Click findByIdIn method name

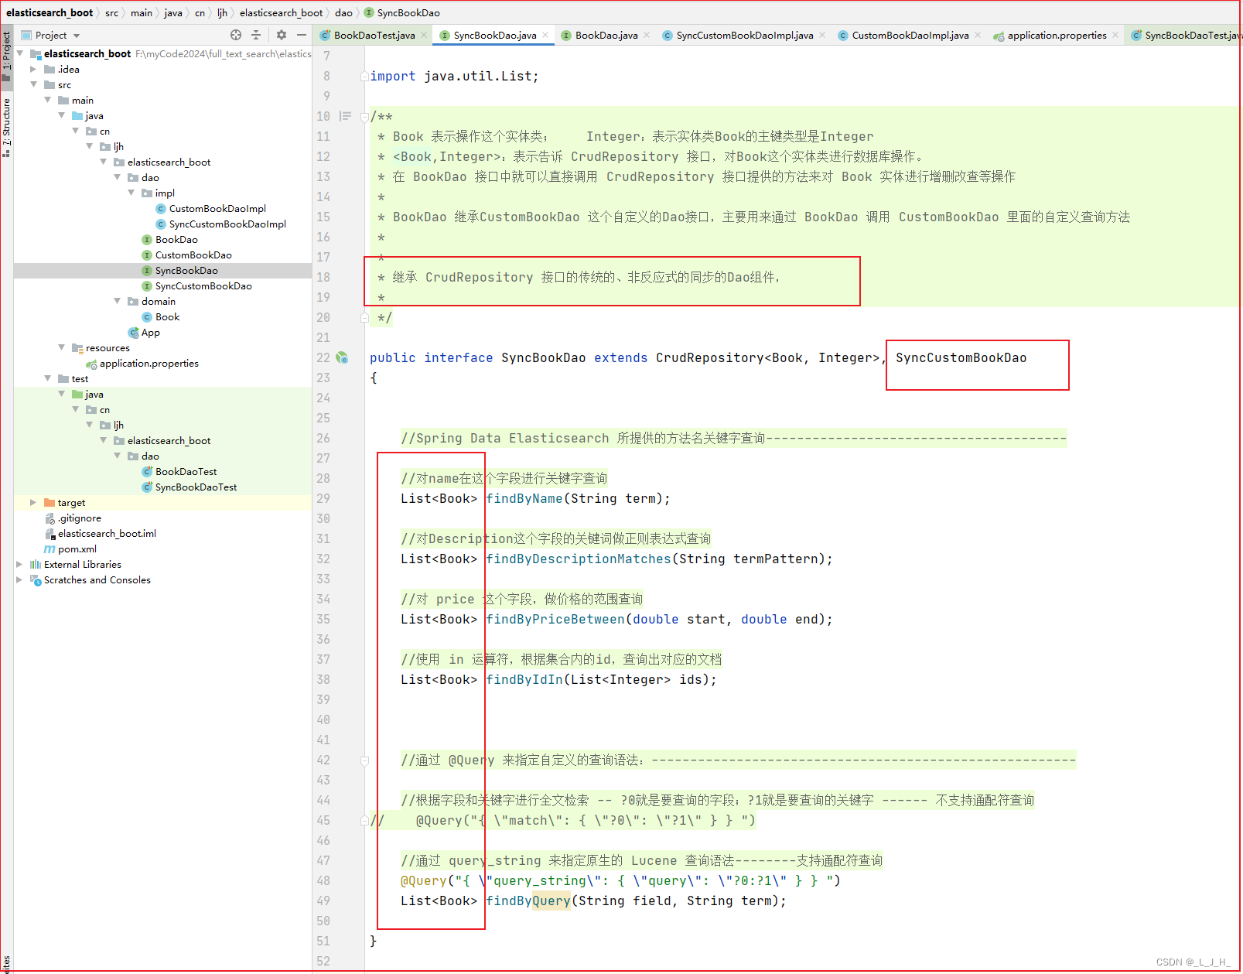click(x=524, y=680)
